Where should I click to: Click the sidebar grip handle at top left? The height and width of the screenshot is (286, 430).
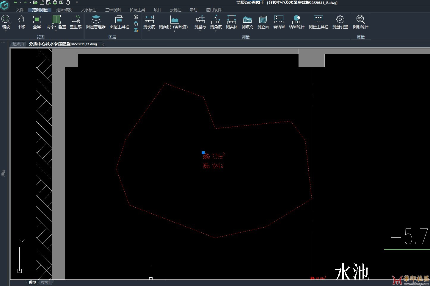pos(3,42)
